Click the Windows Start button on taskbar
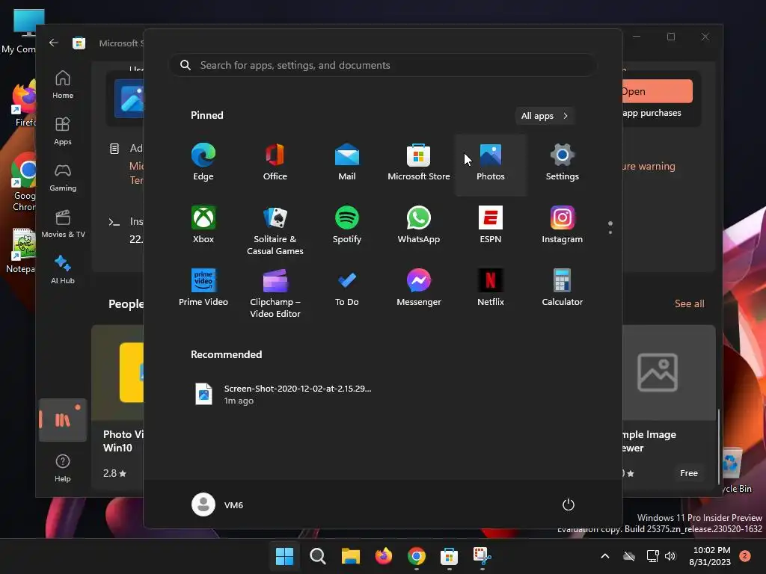Image resolution: width=766 pixels, height=574 pixels. [284, 556]
